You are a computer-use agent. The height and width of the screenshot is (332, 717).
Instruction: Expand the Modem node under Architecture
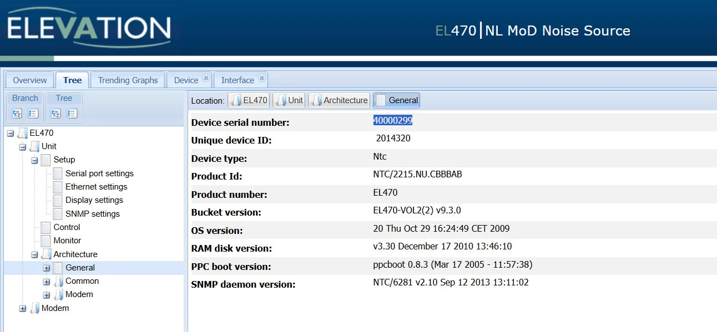(47, 295)
